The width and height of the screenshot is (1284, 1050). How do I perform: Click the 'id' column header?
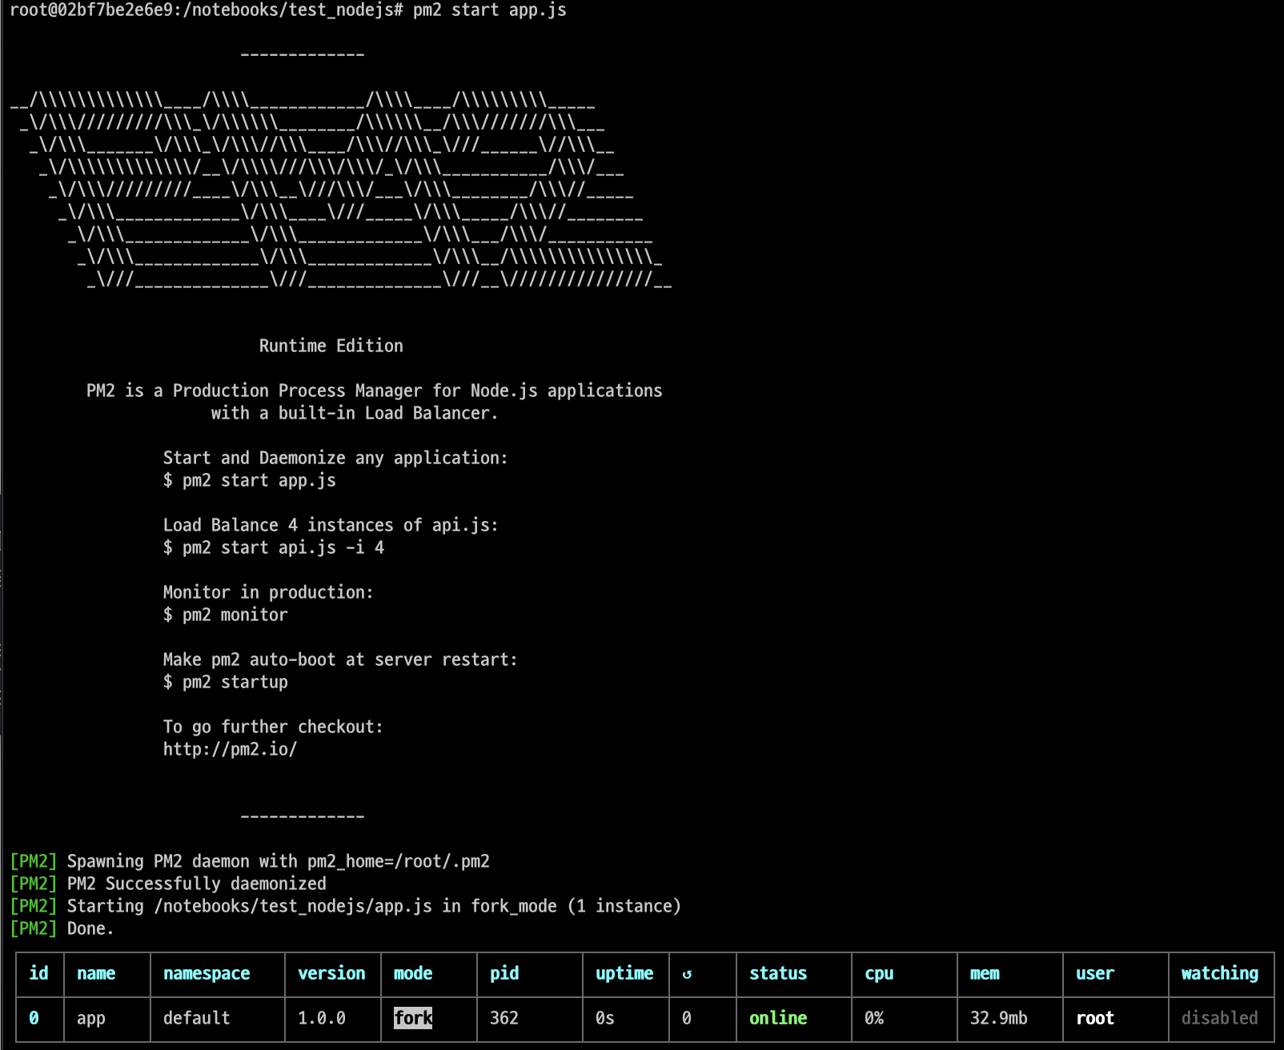pos(38,973)
